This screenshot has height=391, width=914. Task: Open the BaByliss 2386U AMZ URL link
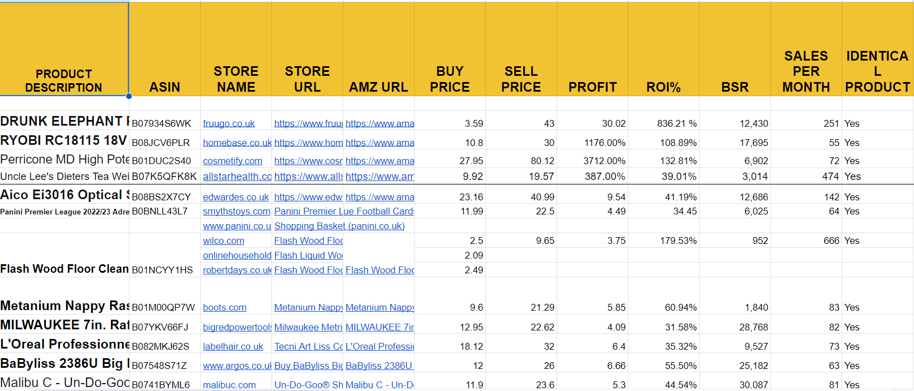(380, 366)
